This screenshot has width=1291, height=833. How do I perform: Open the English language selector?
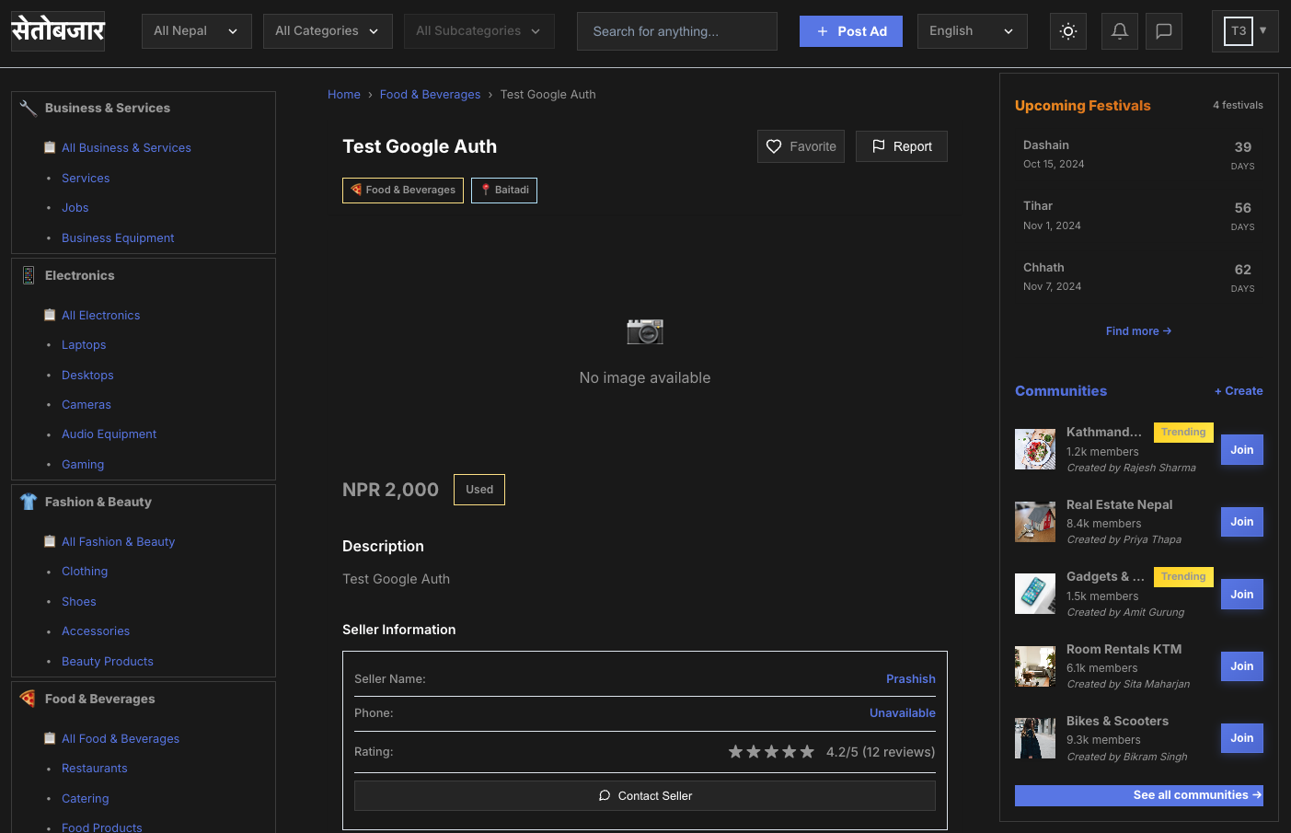coord(972,31)
